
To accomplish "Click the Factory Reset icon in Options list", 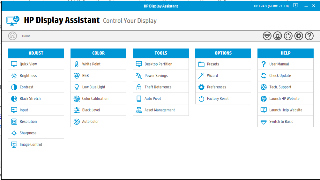I will pos(201,99).
